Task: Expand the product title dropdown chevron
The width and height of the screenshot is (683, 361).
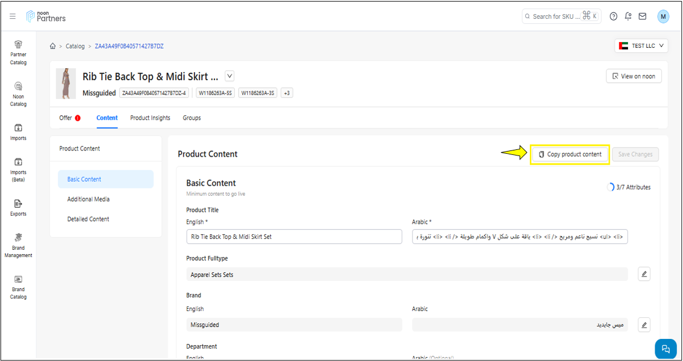Action: tap(229, 76)
